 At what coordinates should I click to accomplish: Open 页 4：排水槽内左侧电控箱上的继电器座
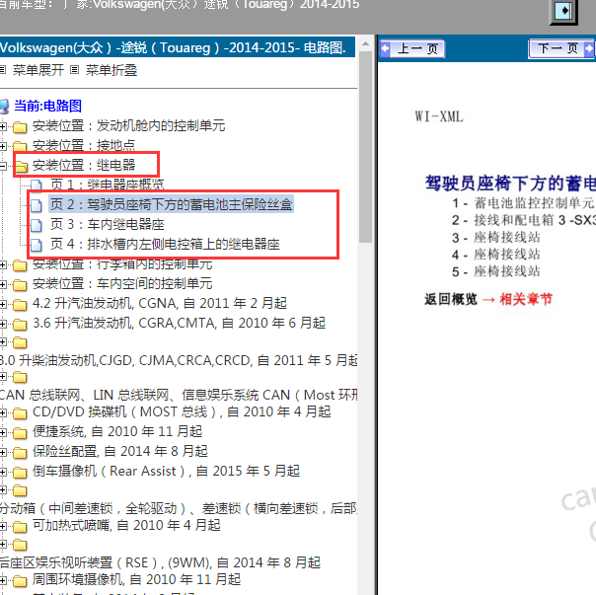165,244
